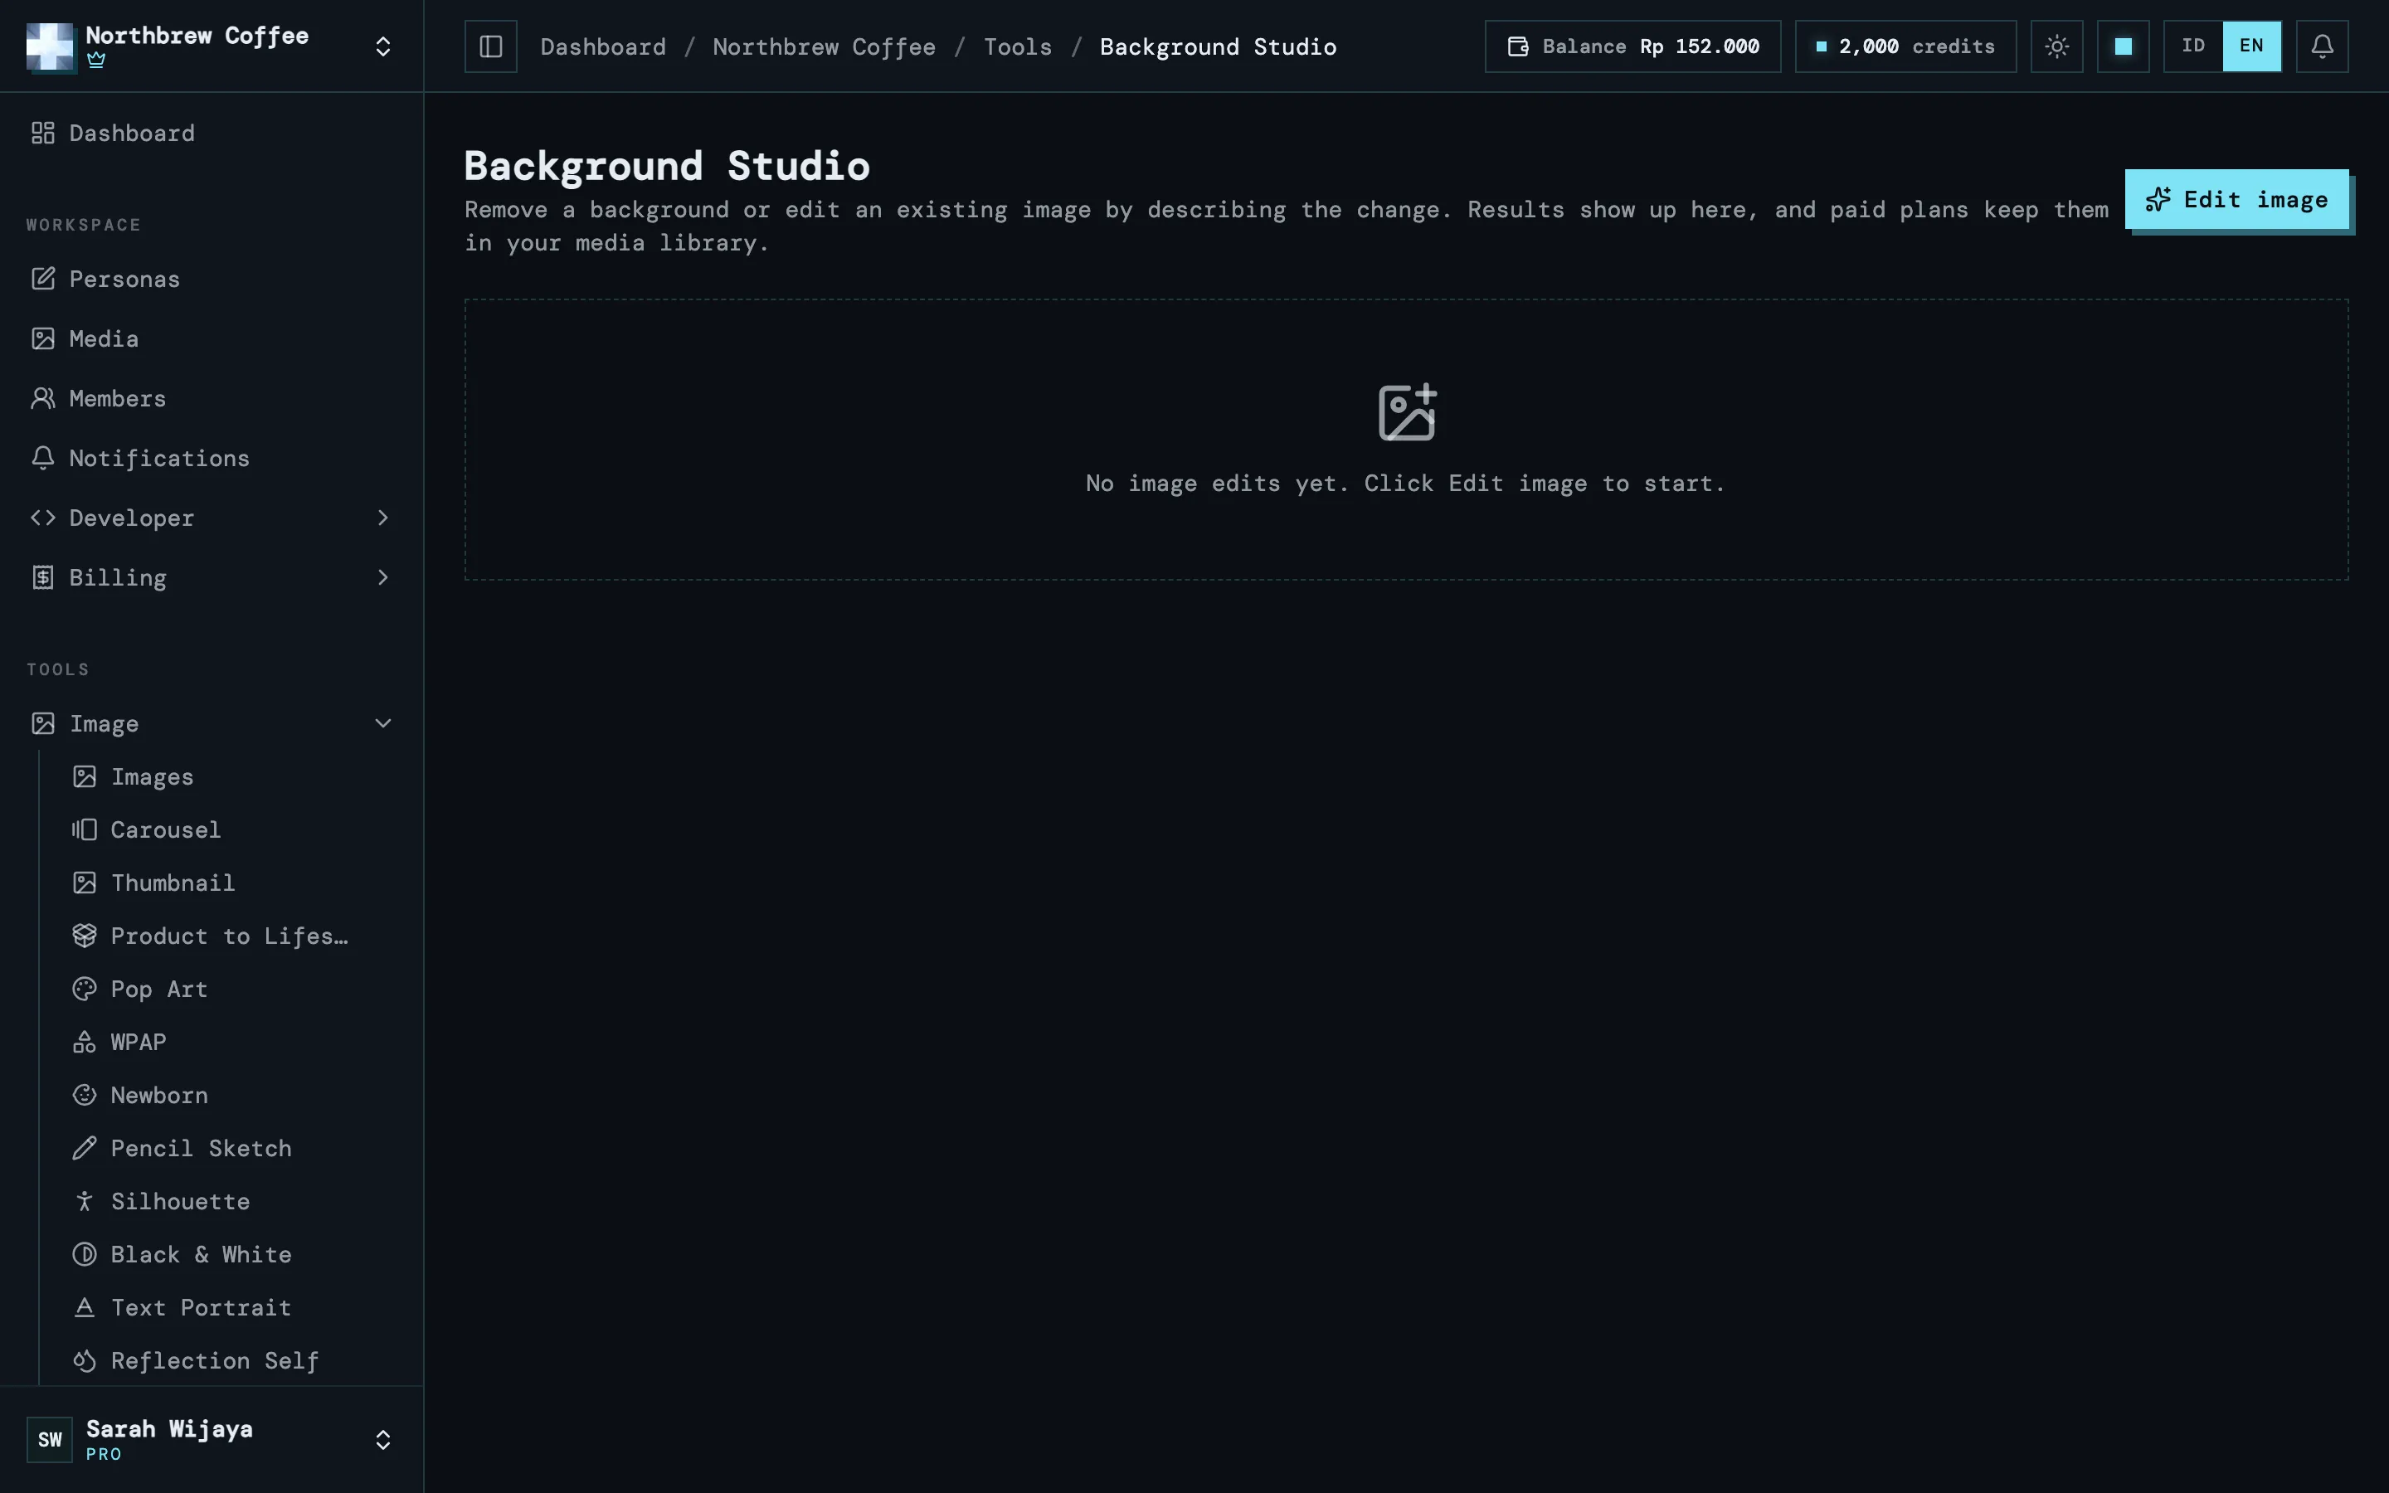Open the Northbrew Coffee workspace switcher

coord(212,46)
